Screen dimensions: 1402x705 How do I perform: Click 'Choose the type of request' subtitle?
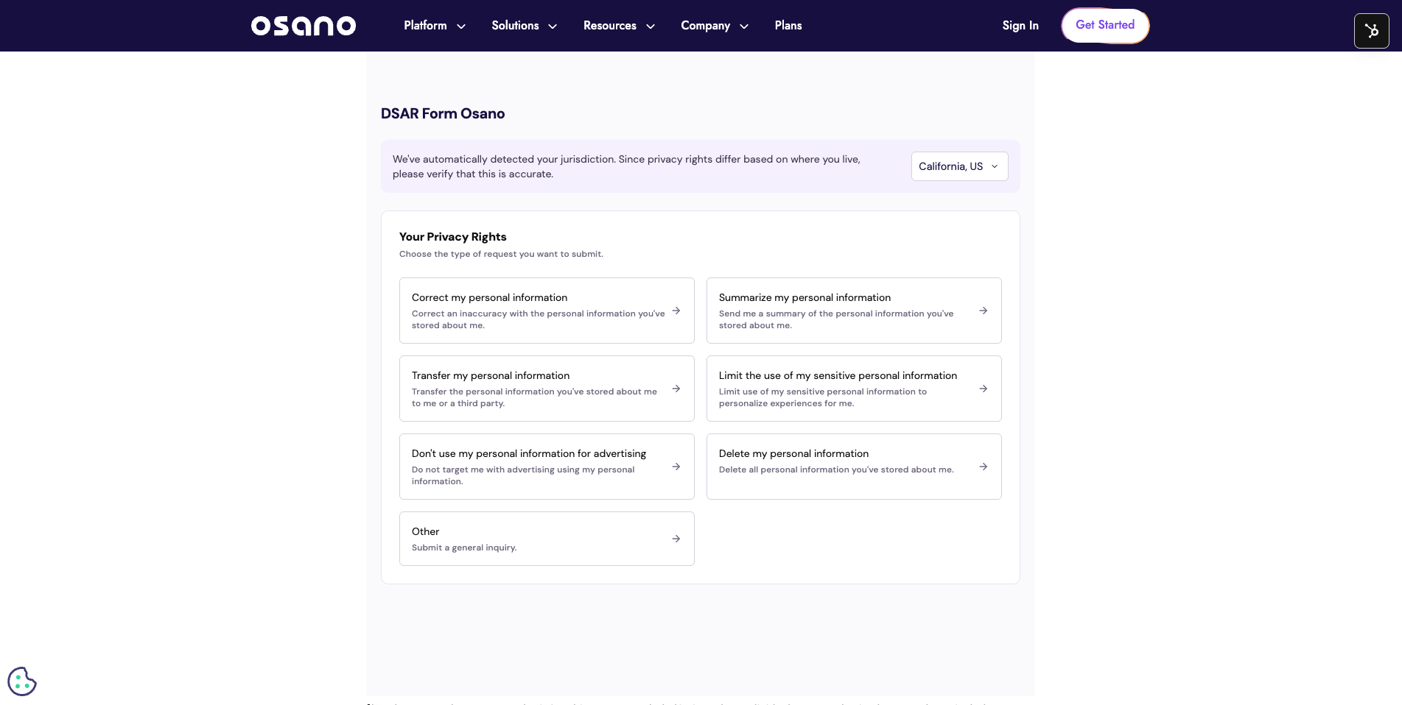coord(501,254)
